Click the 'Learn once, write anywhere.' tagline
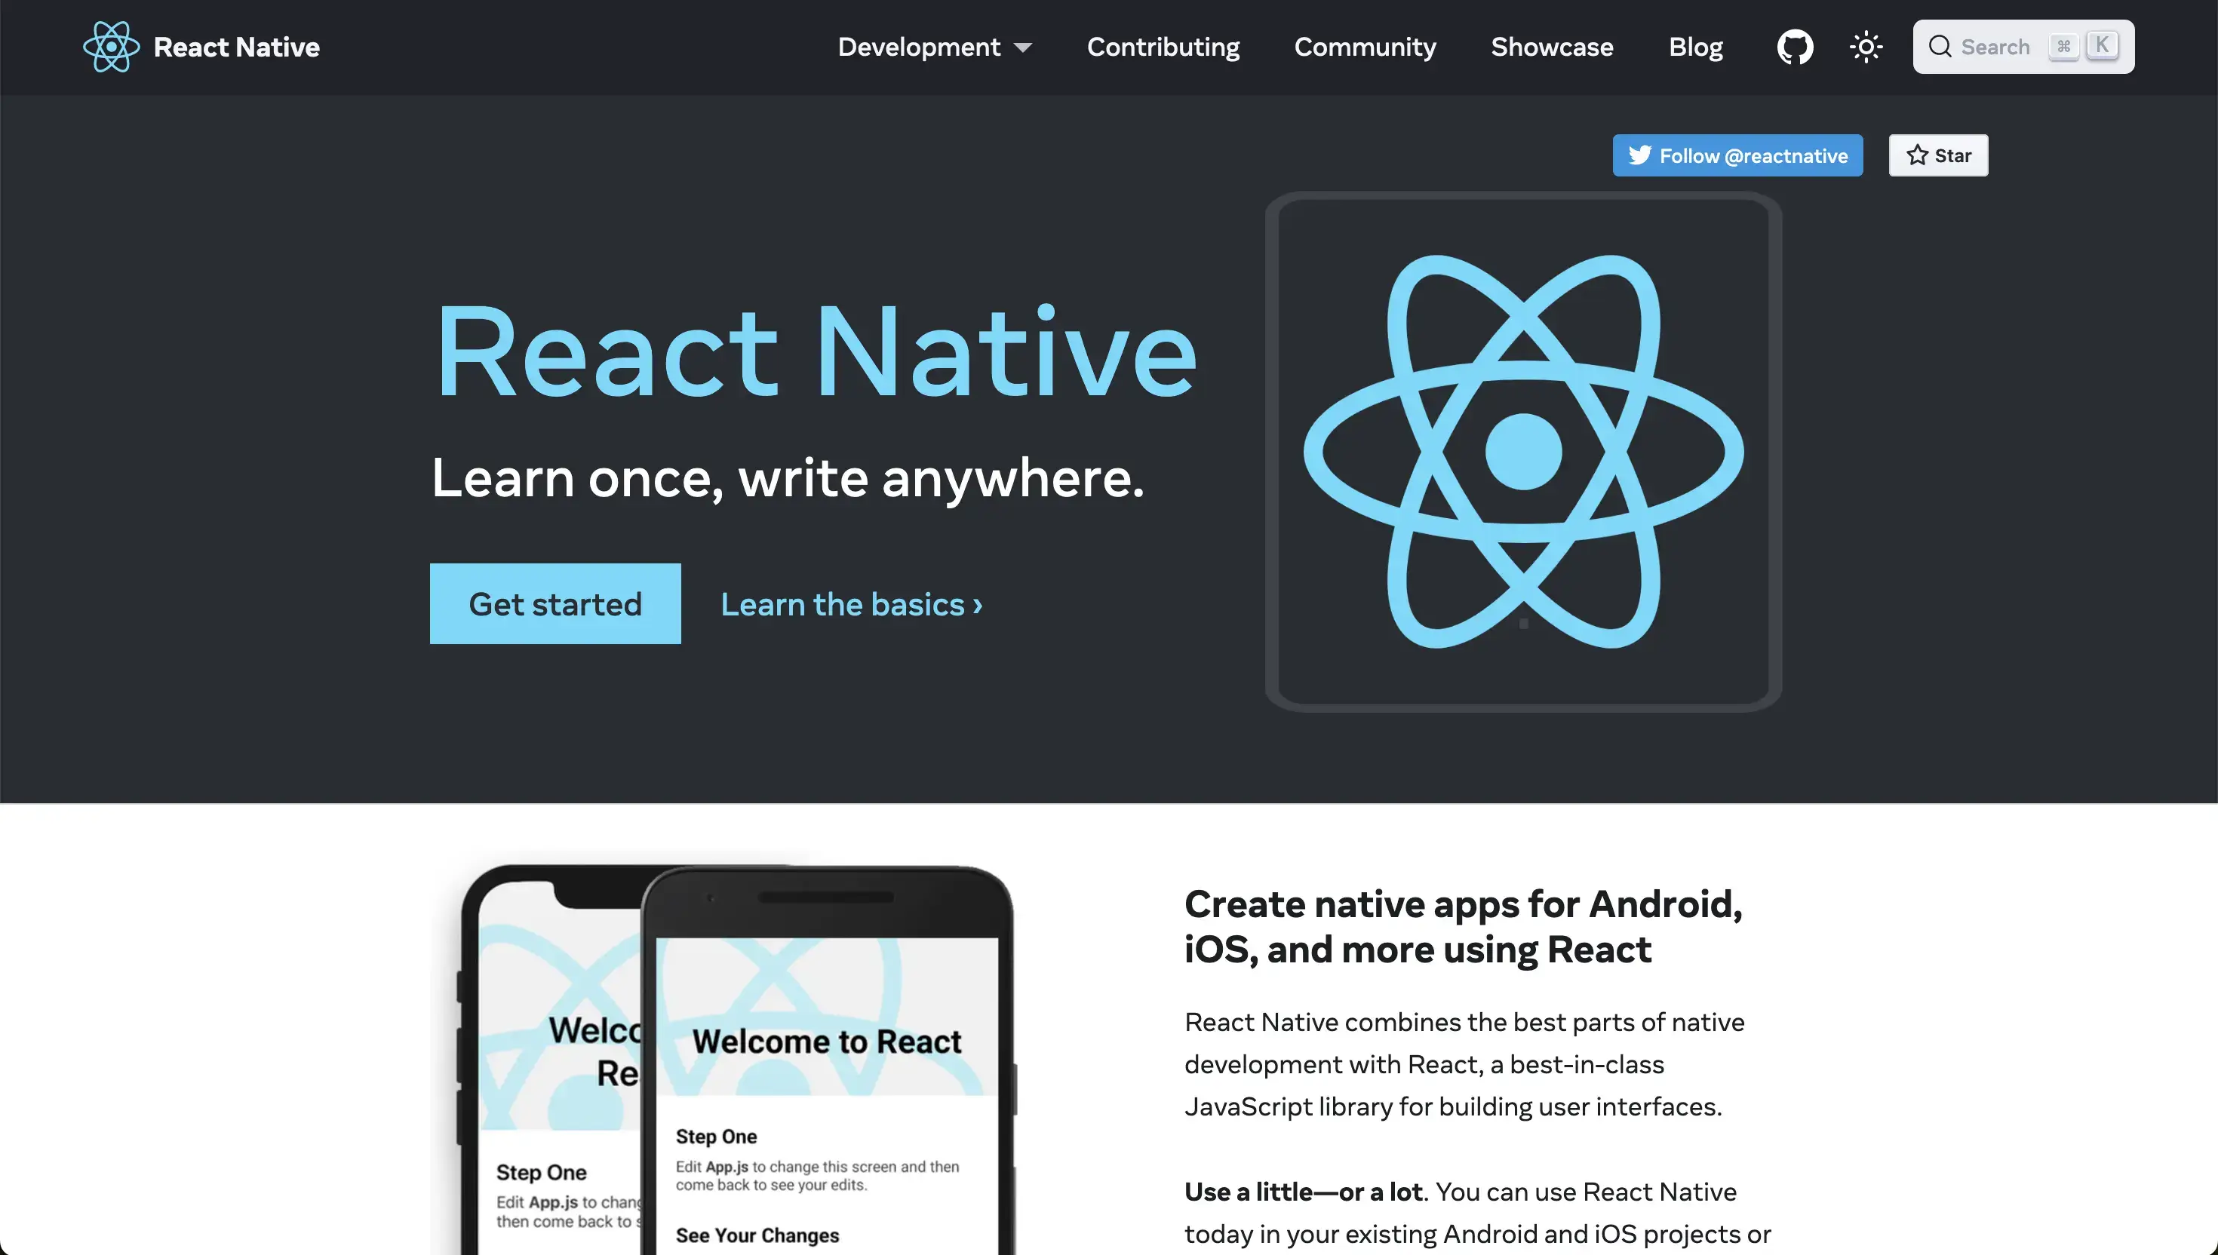 click(x=788, y=477)
